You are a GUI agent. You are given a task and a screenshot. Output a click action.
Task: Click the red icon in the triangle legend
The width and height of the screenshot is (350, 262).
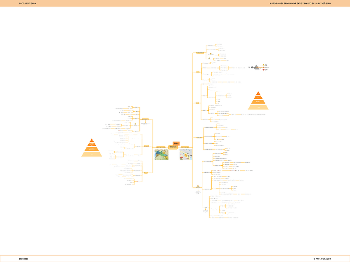click(264, 70)
